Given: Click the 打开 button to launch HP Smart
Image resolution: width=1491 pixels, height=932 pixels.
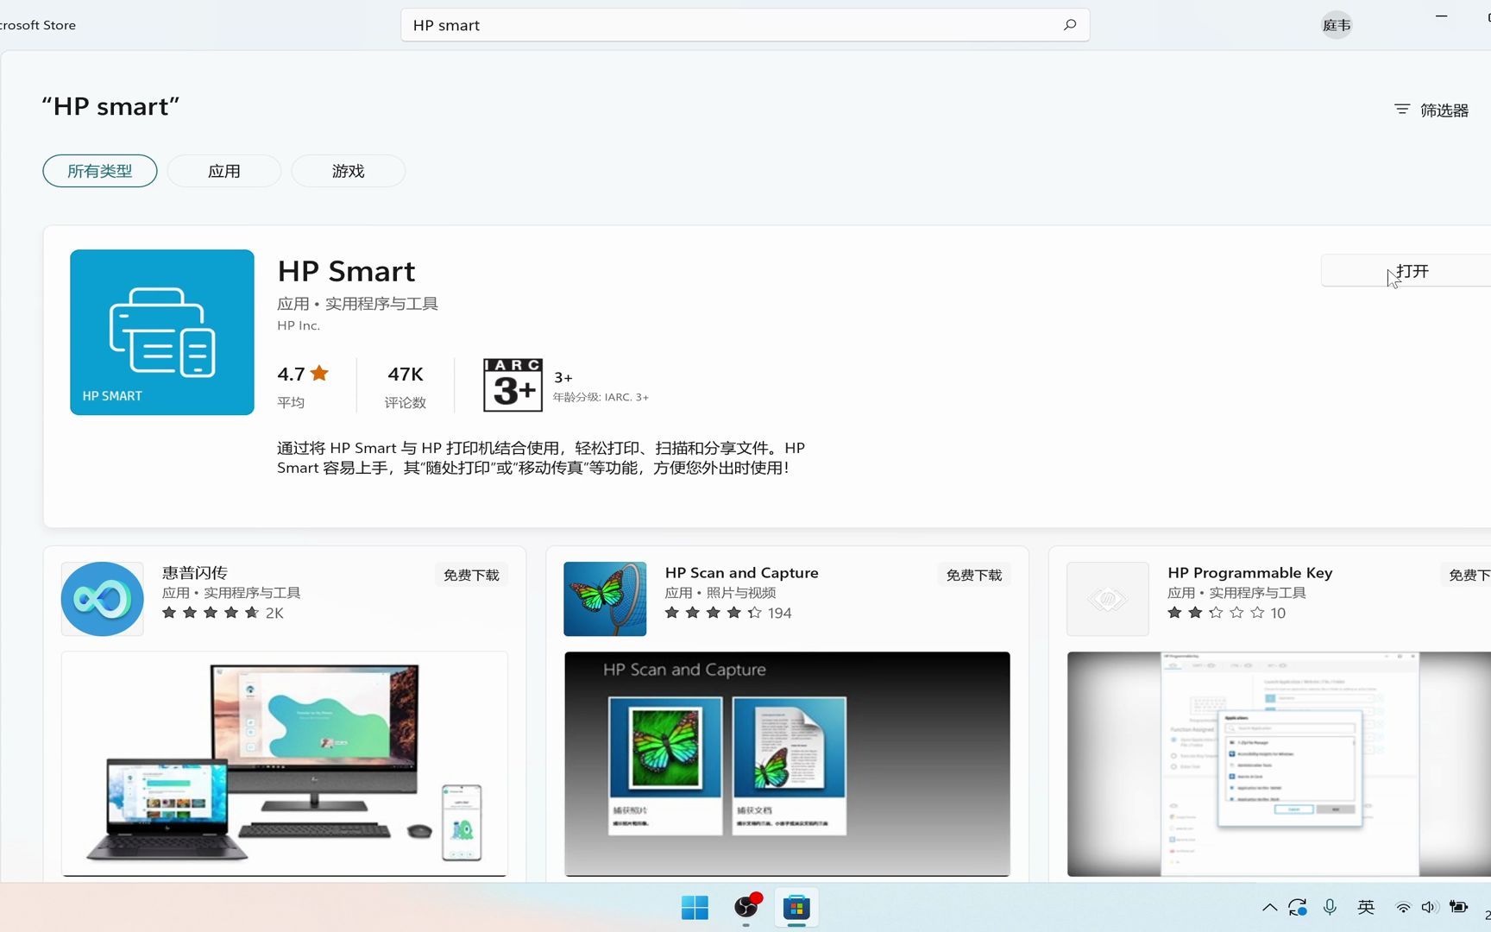Looking at the screenshot, I should [x=1412, y=270].
